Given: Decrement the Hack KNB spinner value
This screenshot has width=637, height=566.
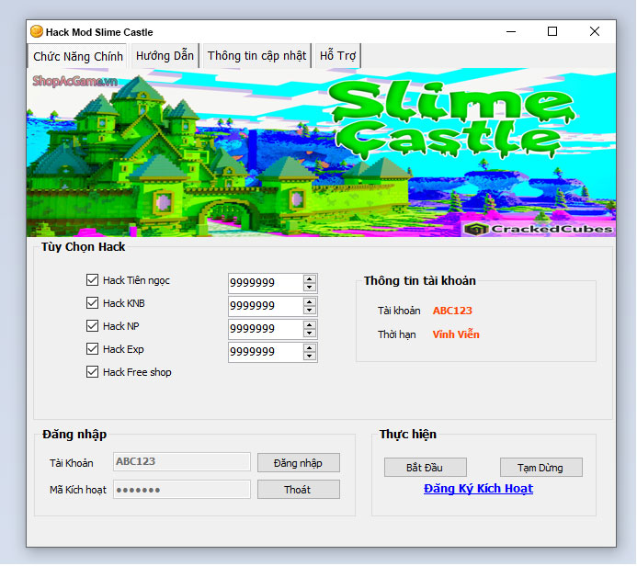Looking at the screenshot, I should (310, 311).
